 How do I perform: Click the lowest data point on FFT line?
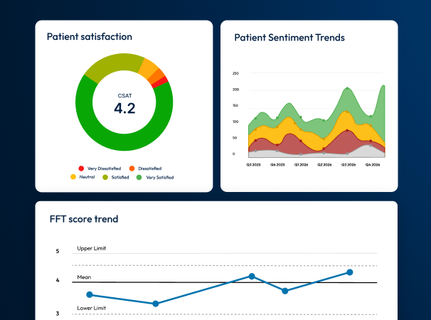156,304
